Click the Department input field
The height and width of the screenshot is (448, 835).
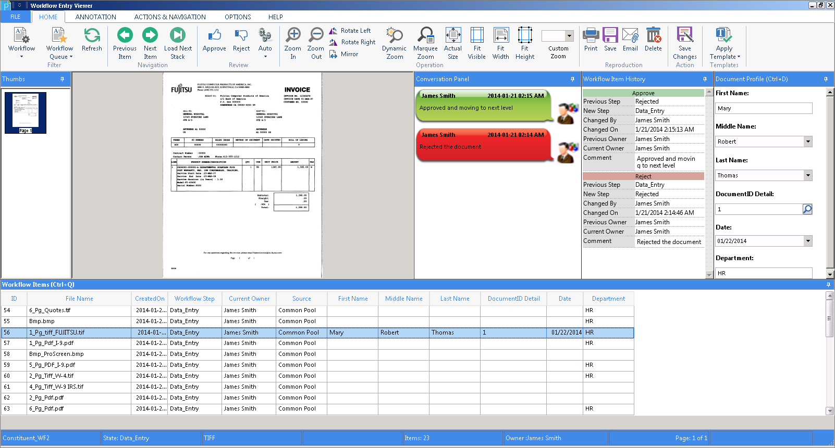pyautogui.click(x=764, y=273)
